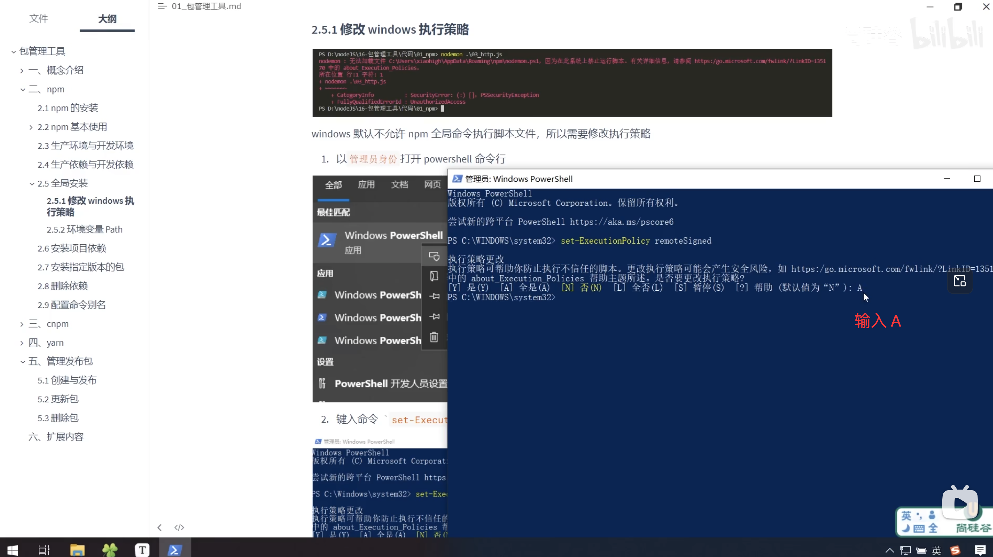This screenshot has width=993, height=557.
Task: Collapse the 二、npm outline section
Action: (23, 90)
